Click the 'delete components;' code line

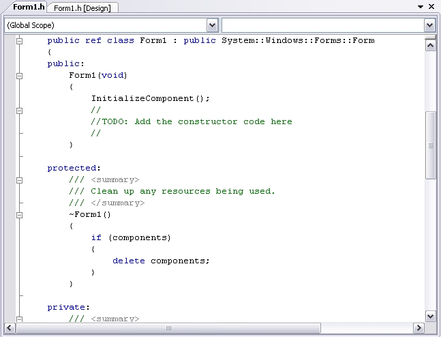click(x=161, y=261)
